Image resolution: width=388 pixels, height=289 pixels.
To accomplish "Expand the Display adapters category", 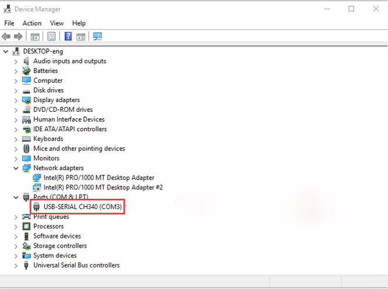I will point(16,100).
